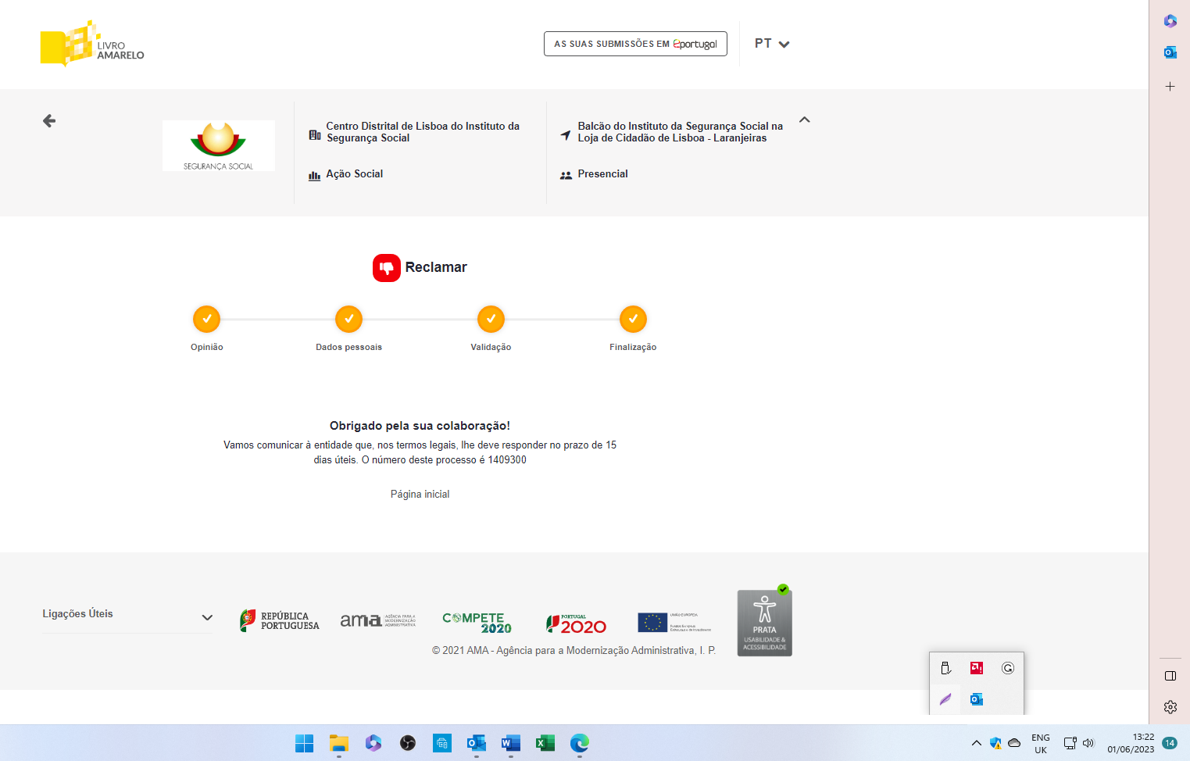The width and height of the screenshot is (1190, 761).
Task: Click the Finalização step checkmark circle
Action: point(633,319)
